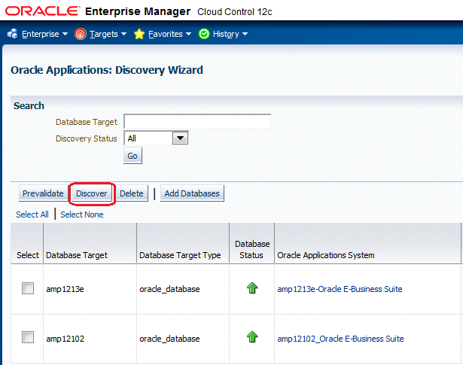463x365 pixels.
Task: Click the Favorites star icon
Action: click(139, 34)
